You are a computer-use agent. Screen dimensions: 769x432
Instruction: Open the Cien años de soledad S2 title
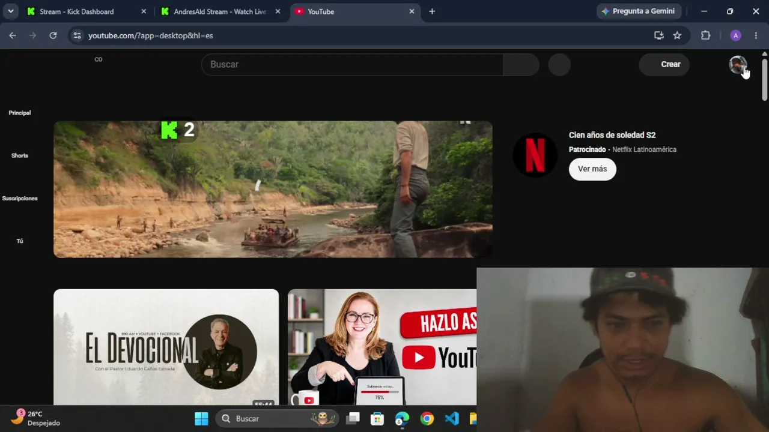(612, 135)
